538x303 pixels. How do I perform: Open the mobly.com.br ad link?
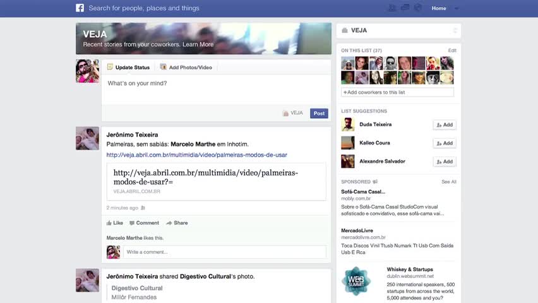(x=356, y=198)
